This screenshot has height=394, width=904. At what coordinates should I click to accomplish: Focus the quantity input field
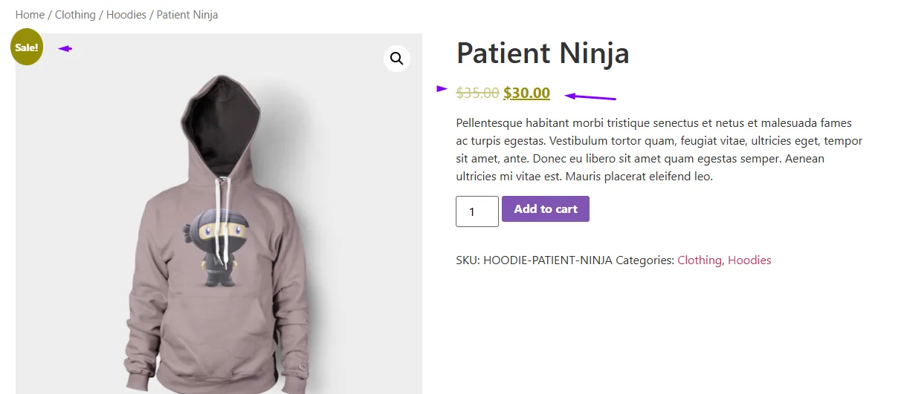[x=477, y=211]
